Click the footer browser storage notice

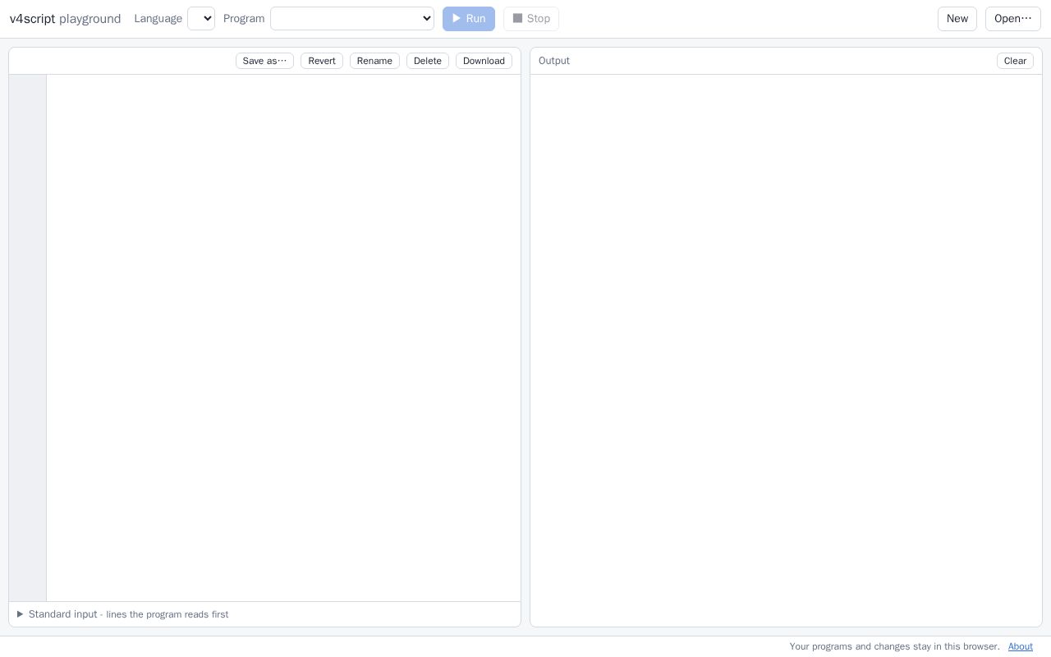click(x=895, y=646)
